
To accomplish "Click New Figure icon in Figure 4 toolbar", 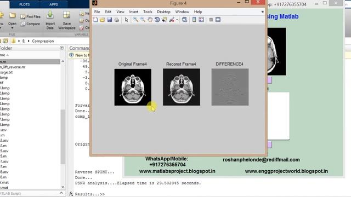I will (x=96, y=20).
